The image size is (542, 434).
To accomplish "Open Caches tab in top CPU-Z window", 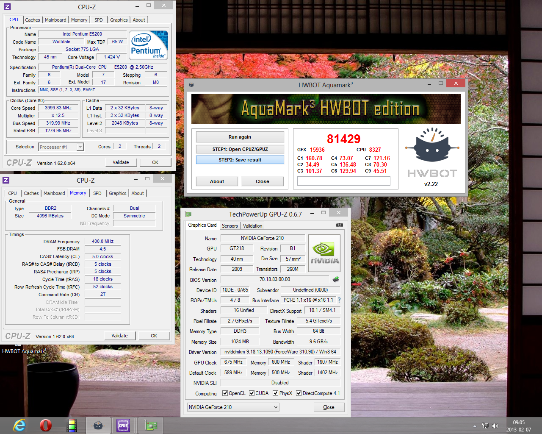I will point(33,20).
